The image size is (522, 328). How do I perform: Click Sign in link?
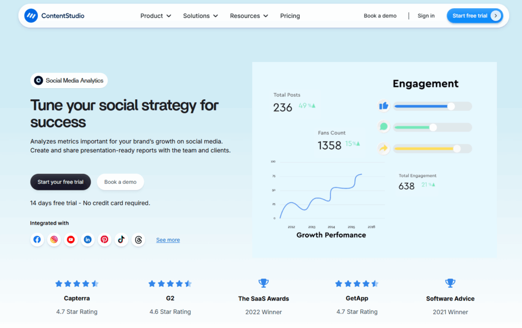click(426, 16)
